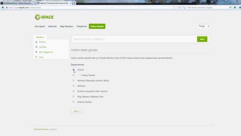Open the Türkçe language dropdown

(x=203, y=26)
